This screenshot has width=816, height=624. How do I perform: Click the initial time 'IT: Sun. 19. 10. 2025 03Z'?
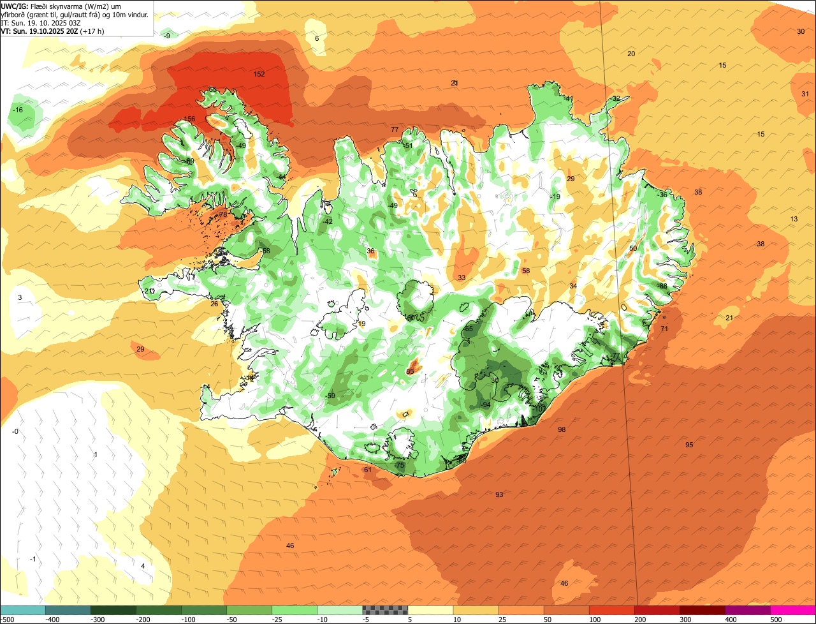41,22
